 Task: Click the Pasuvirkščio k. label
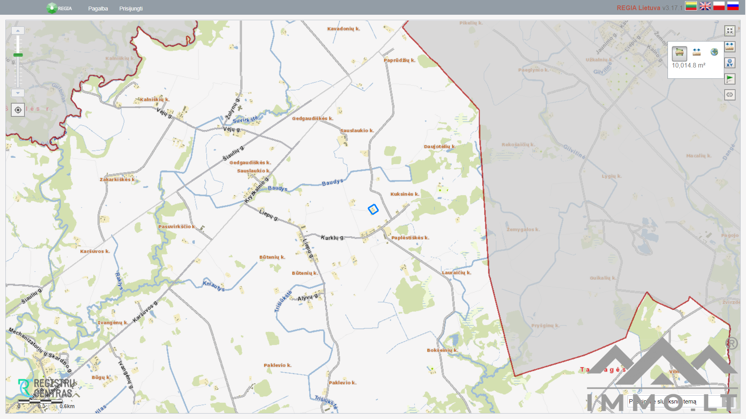tap(177, 227)
